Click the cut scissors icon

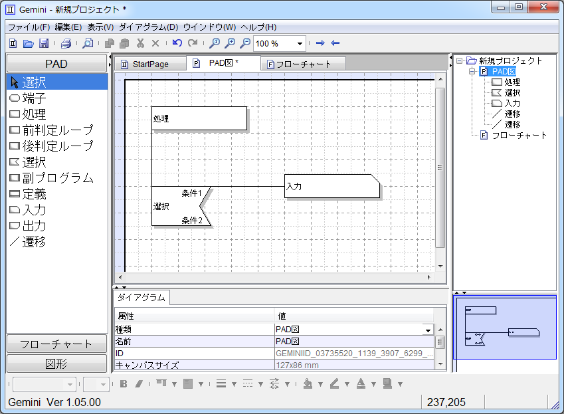tap(140, 43)
